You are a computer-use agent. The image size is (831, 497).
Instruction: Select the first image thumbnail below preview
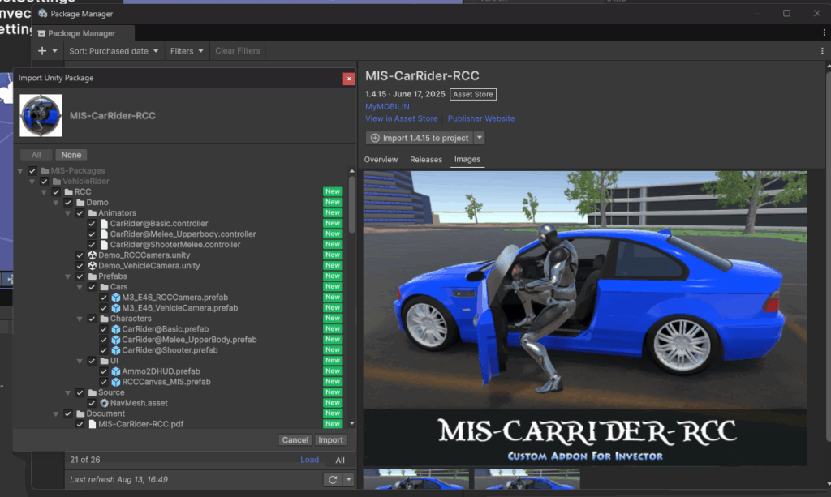tap(416, 479)
